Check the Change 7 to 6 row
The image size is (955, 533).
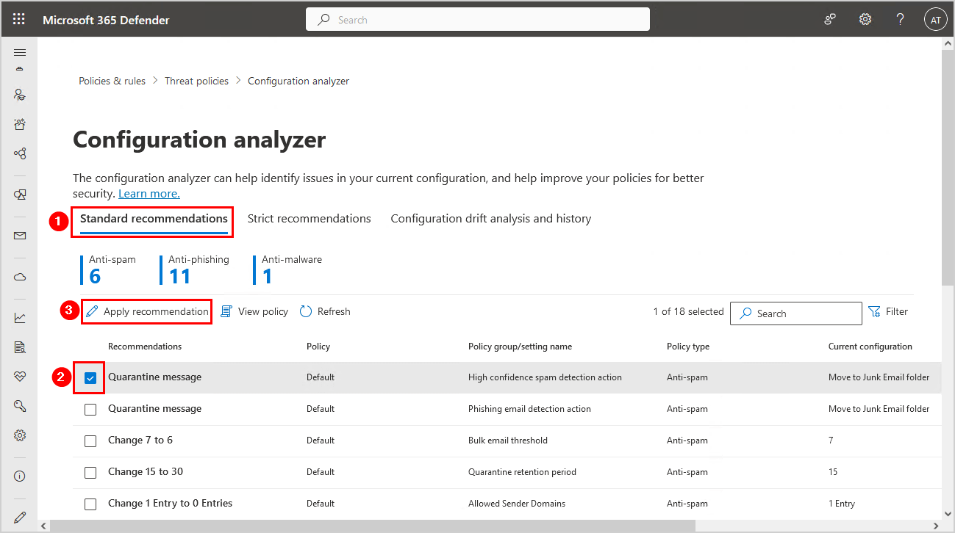(x=90, y=441)
